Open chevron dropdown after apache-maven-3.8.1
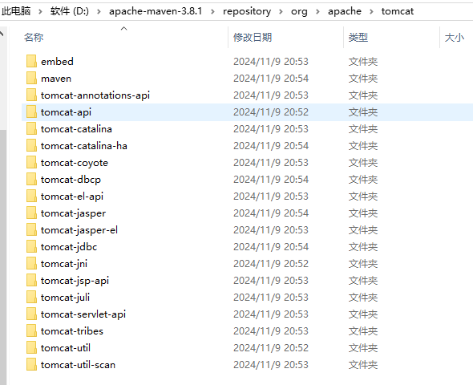The height and width of the screenshot is (385, 473). pos(212,11)
